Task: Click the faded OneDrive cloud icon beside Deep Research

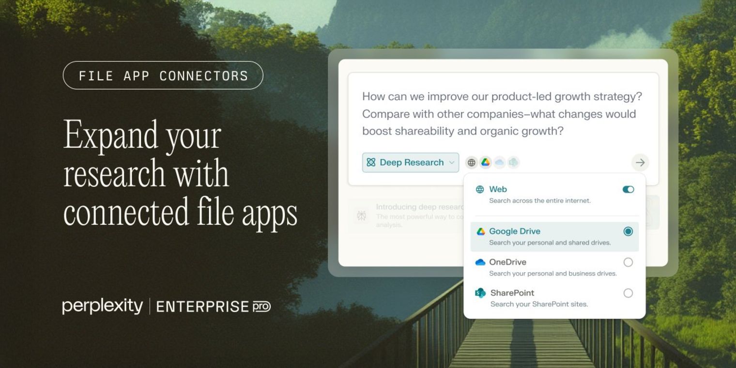Action: 499,163
